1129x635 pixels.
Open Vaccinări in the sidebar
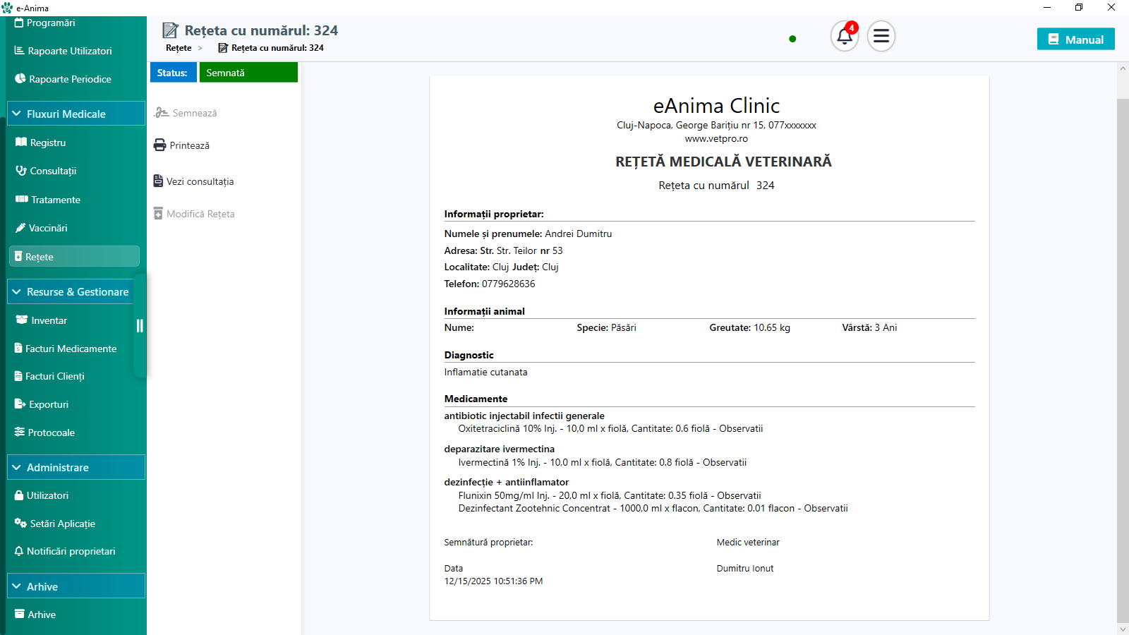click(47, 228)
